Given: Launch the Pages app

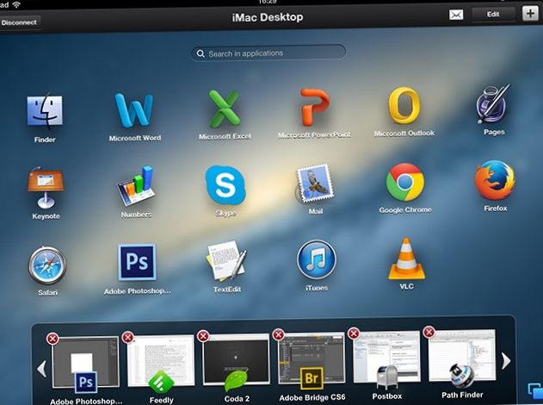Looking at the screenshot, I should (x=493, y=103).
